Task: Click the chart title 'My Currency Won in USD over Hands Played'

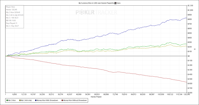Action: [x=96, y=3]
